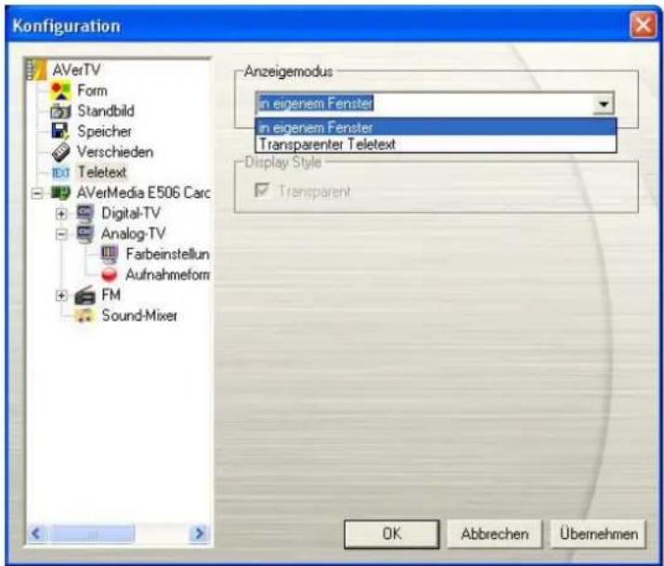Click the Verschieden icon

pyautogui.click(x=60, y=152)
